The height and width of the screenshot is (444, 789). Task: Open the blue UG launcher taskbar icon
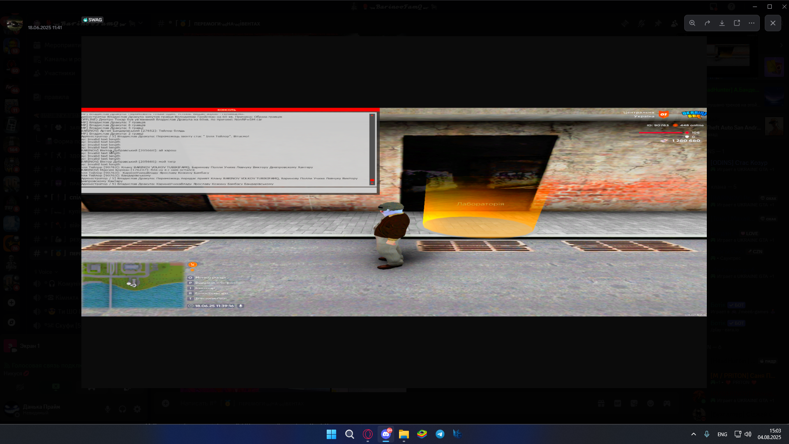(458, 434)
